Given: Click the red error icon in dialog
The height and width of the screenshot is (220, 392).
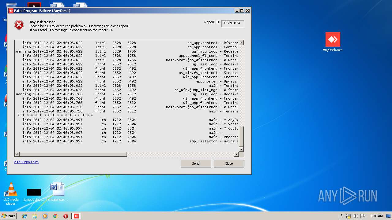Looking at the screenshot, I should pyautogui.click(x=19, y=25).
